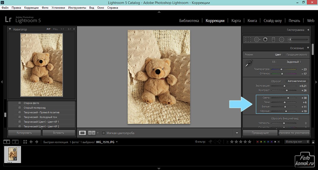The height and width of the screenshot is (170, 318).
Task: Click develop adjustments badge on filmstrip thumbnail
Action: pyautogui.click(x=15, y=159)
